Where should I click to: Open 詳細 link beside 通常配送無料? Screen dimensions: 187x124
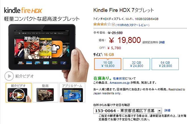(162, 42)
